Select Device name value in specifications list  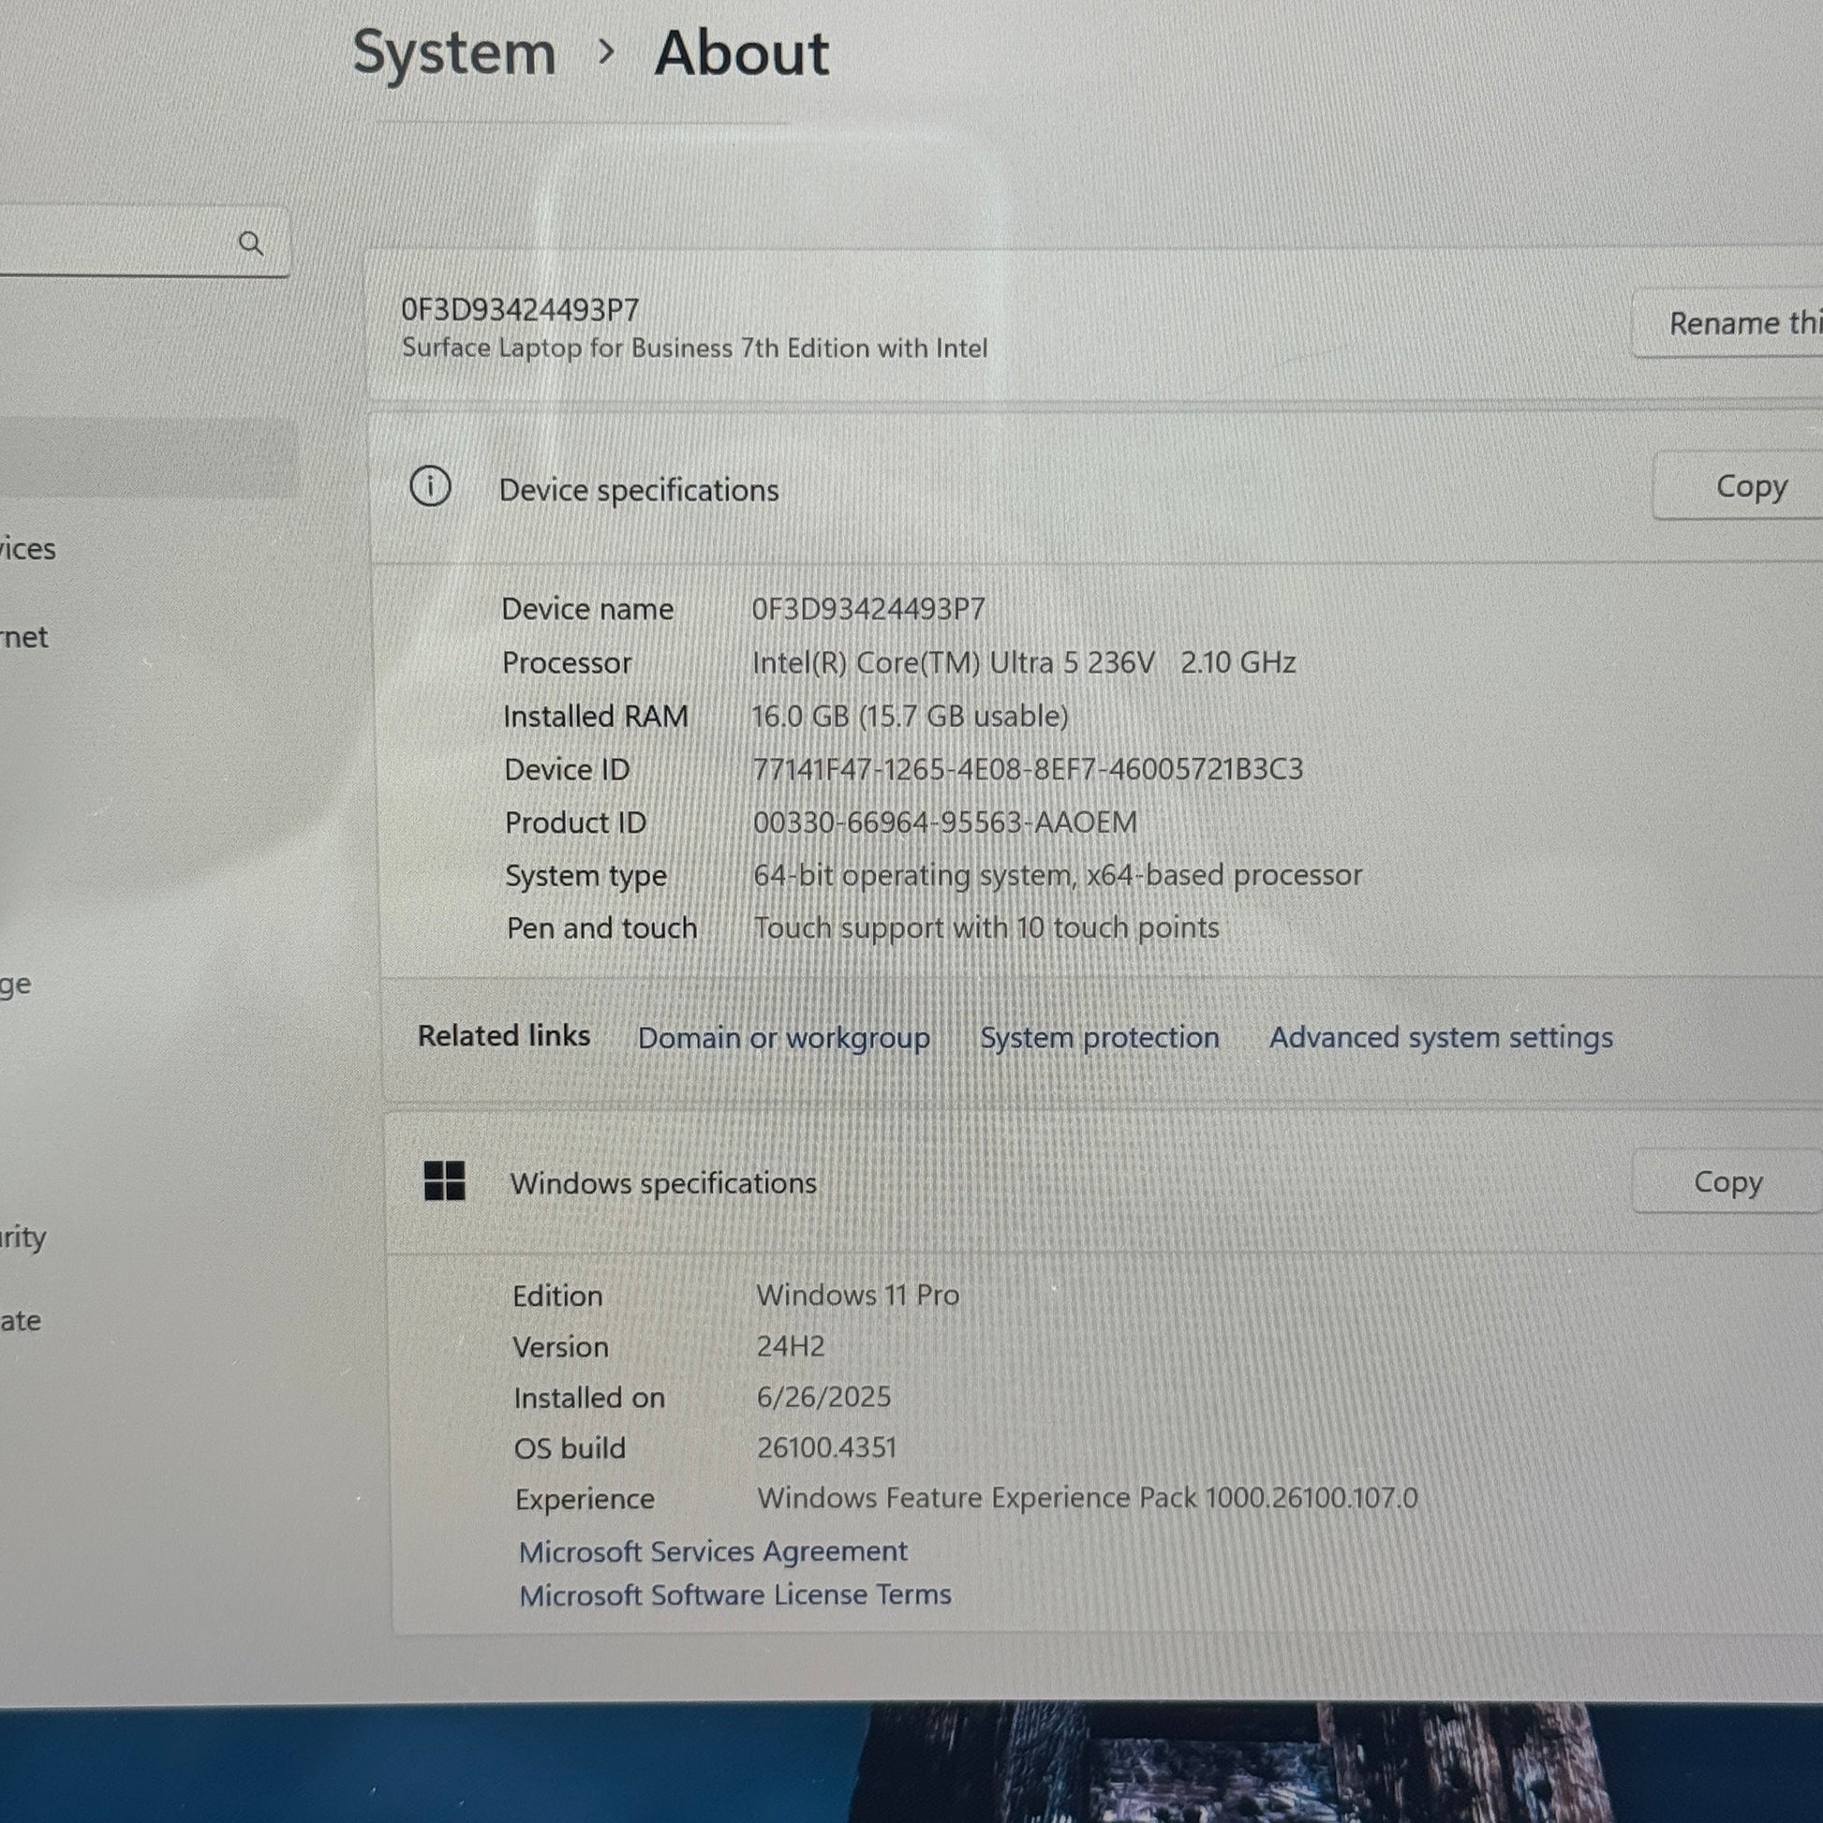tap(868, 609)
